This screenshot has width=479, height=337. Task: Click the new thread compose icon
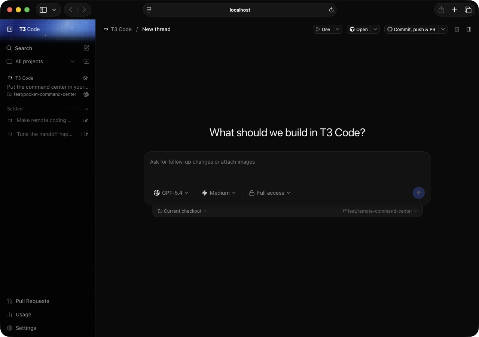(86, 48)
